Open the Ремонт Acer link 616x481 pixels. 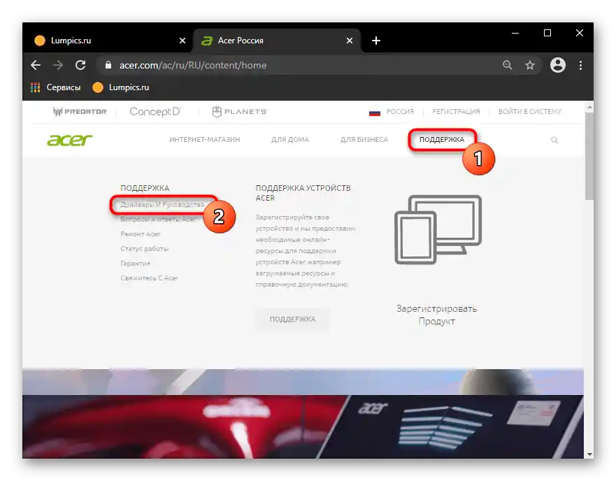point(141,234)
